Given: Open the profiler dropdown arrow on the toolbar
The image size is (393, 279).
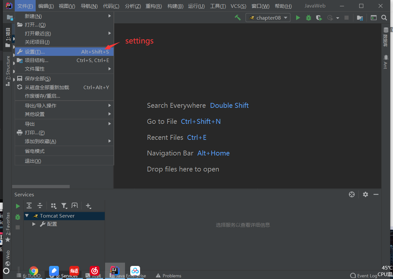Looking at the screenshot, I should [x=337, y=18].
